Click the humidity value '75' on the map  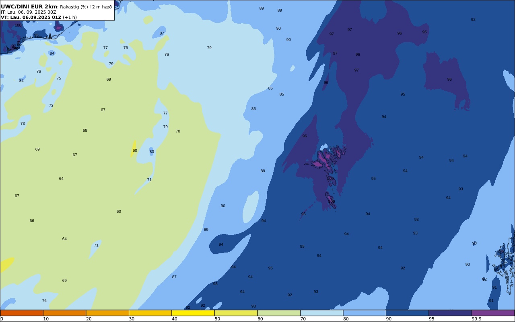click(59, 78)
